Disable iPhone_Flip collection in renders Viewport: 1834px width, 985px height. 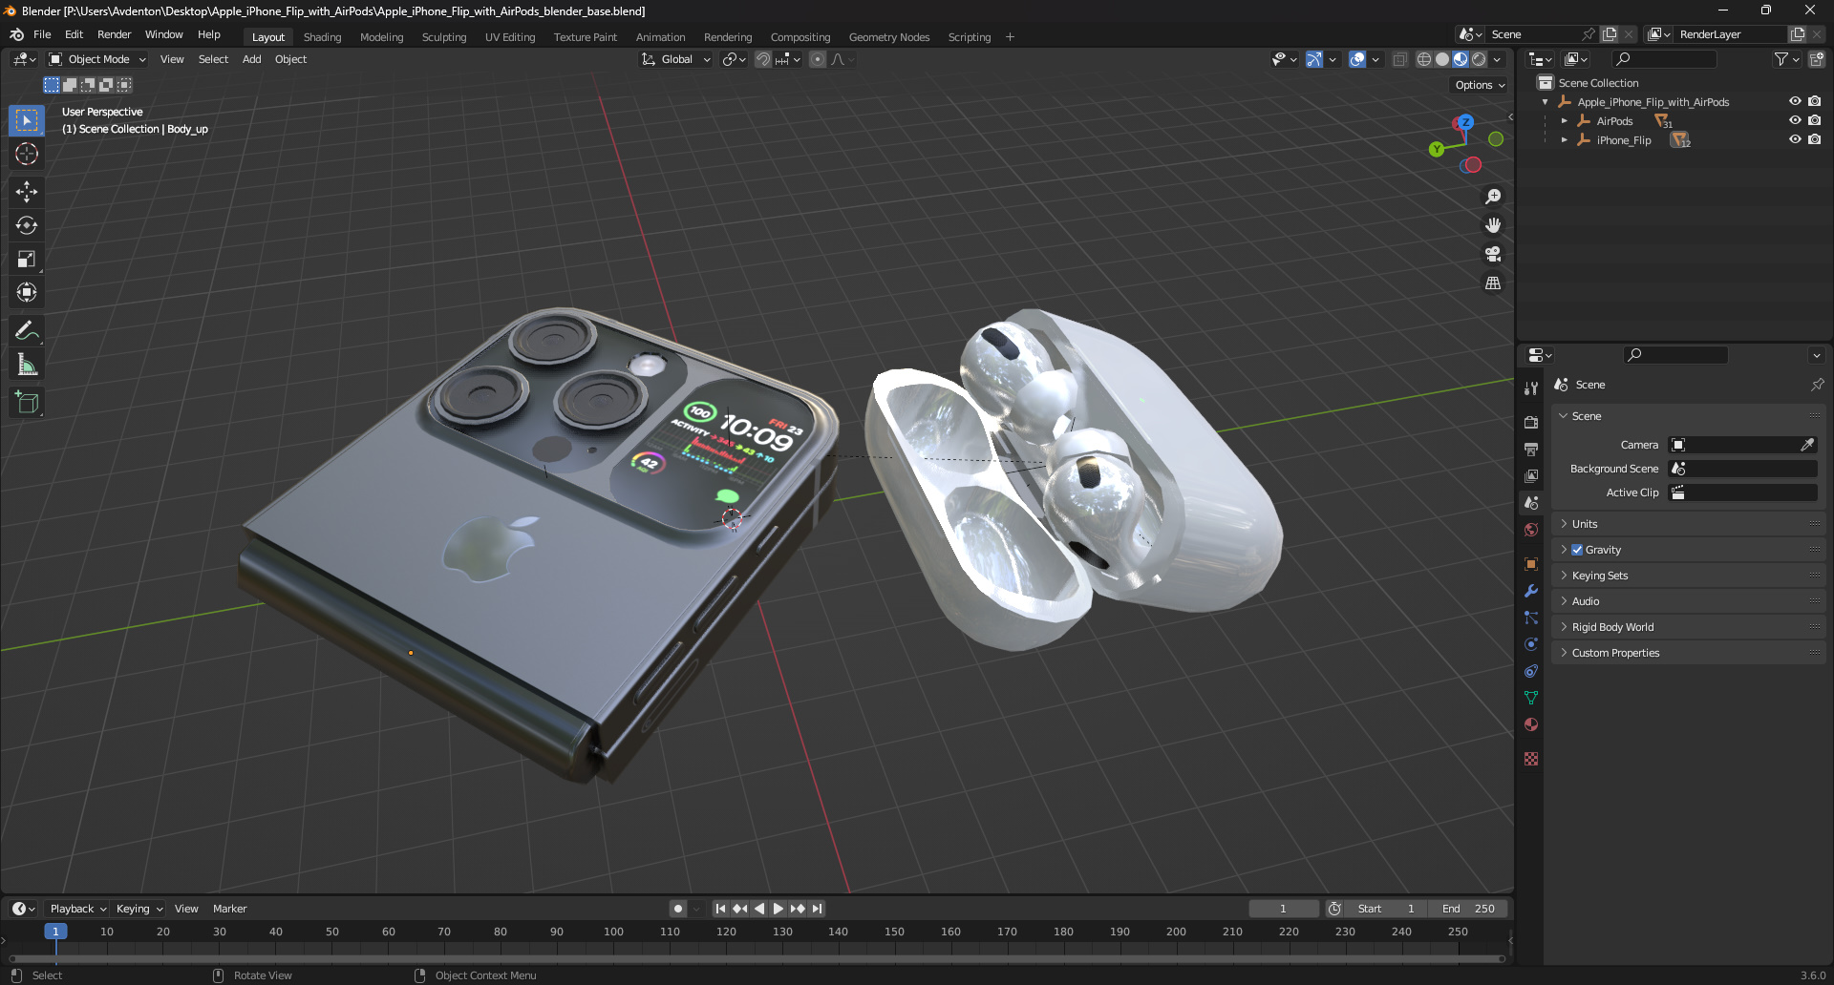click(1814, 140)
